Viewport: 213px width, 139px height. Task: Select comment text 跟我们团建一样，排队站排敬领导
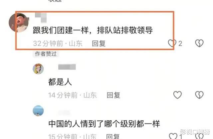(x=93, y=30)
